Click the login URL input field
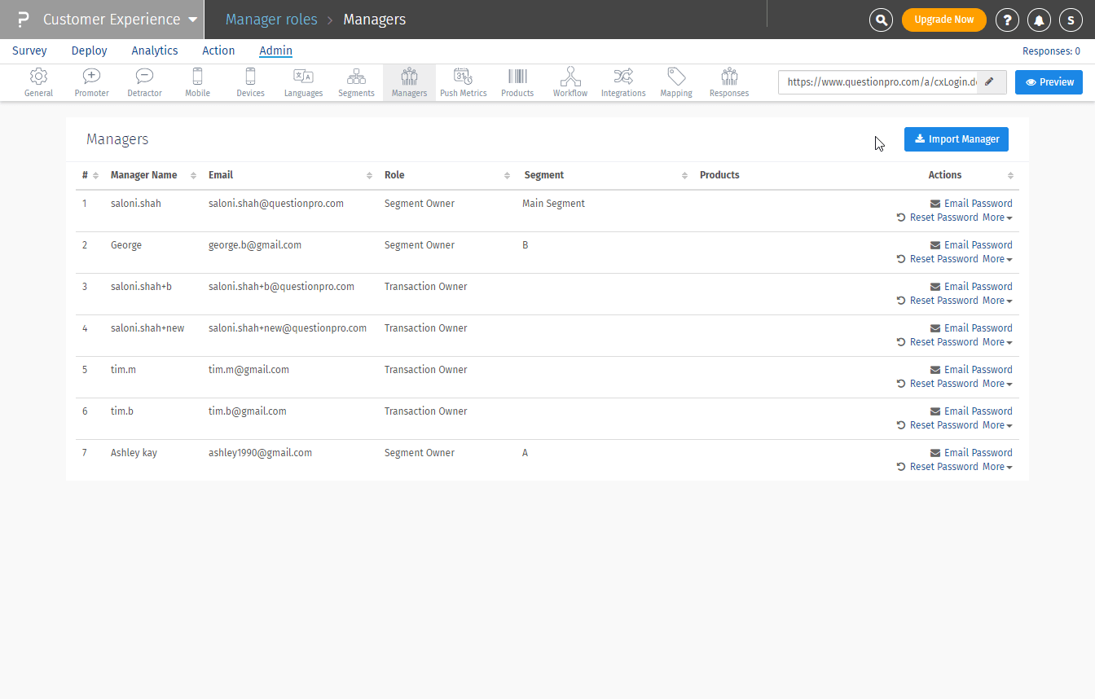 pyautogui.click(x=878, y=82)
